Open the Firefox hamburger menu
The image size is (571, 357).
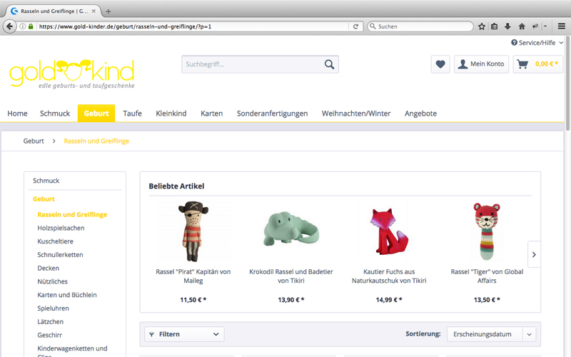[x=561, y=26]
